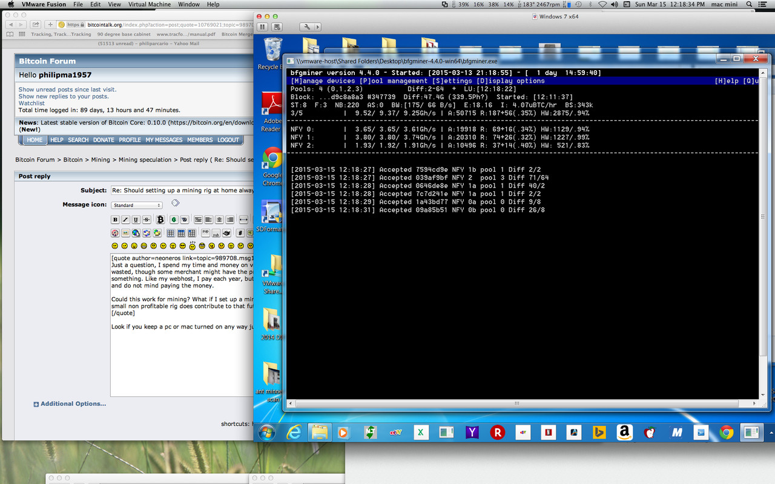Open VMware settings wrench button
The height and width of the screenshot is (484, 775).
click(x=307, y=27)
